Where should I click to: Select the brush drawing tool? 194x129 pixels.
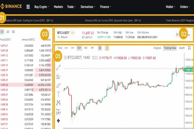pyautogui.click(x=59, y=85)
